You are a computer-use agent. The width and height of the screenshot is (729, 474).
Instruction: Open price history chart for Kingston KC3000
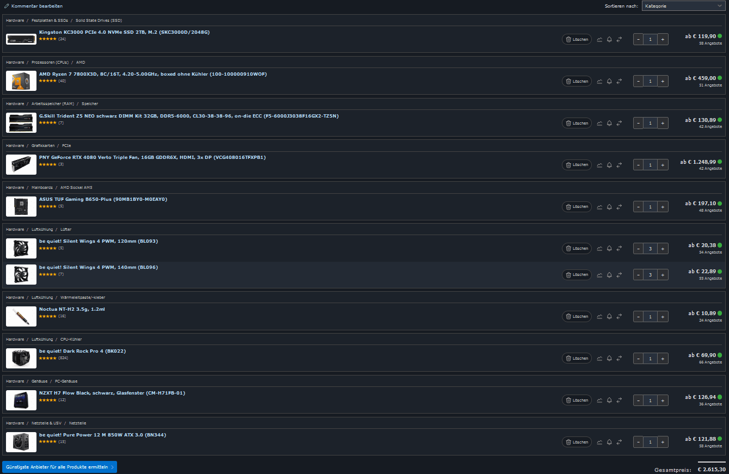[599, 39]
